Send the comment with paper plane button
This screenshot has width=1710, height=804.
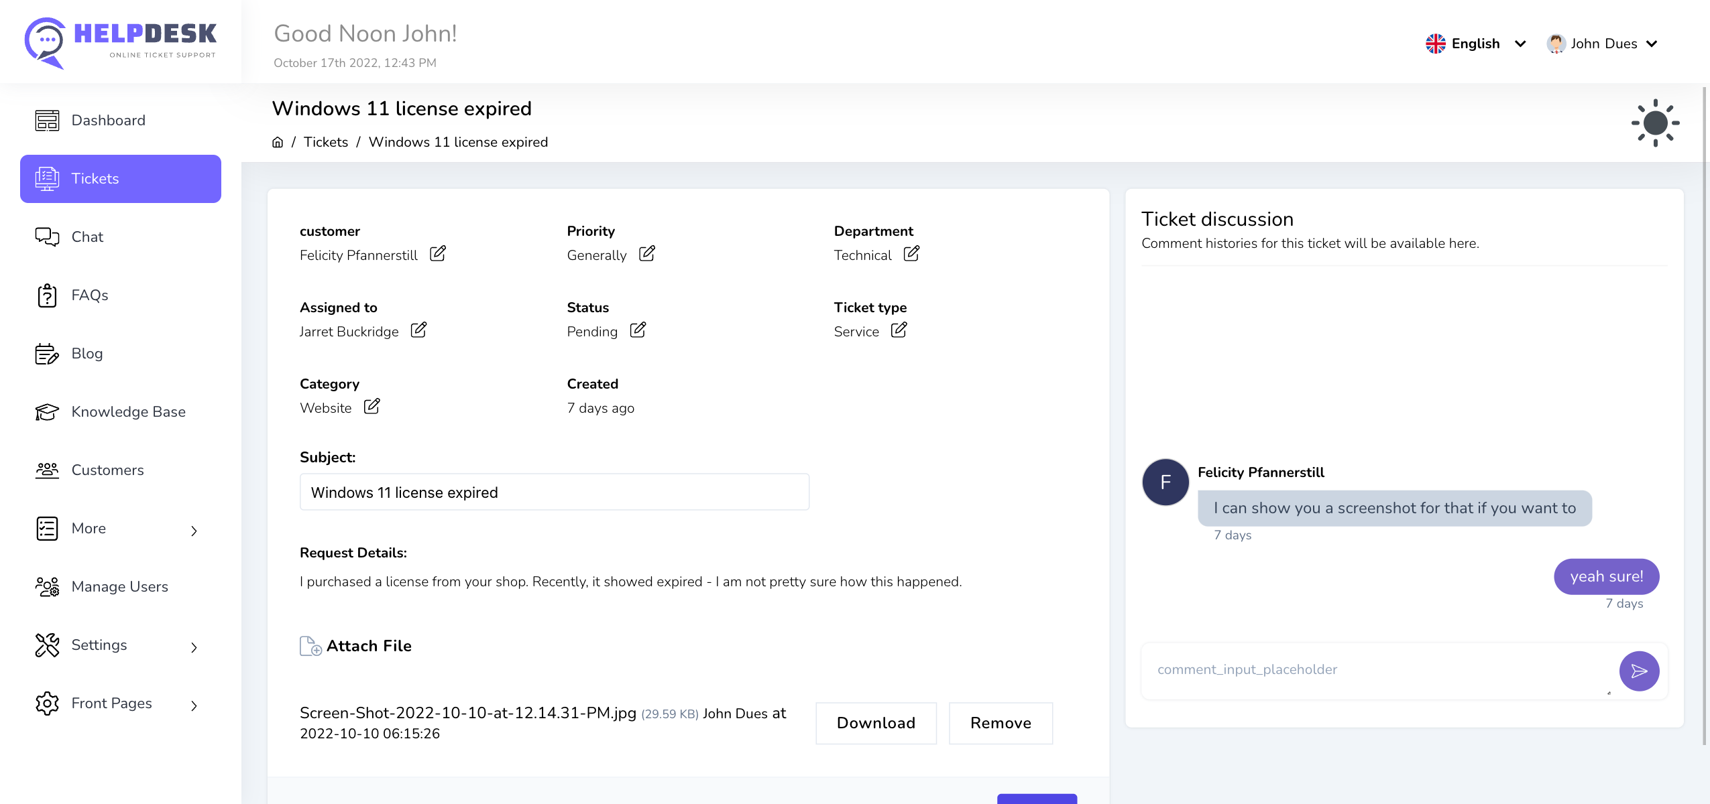[1640, 671]
